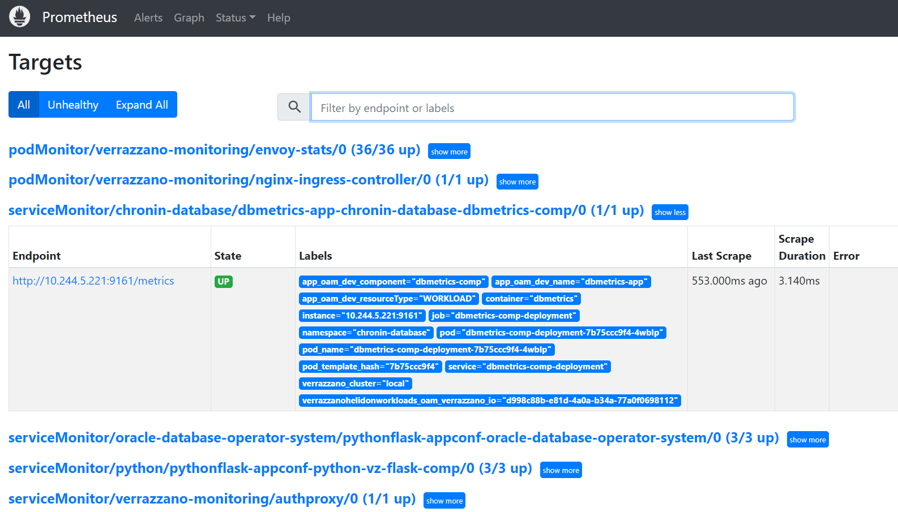Open the Status dropdown menu

(x=236, y=18)
